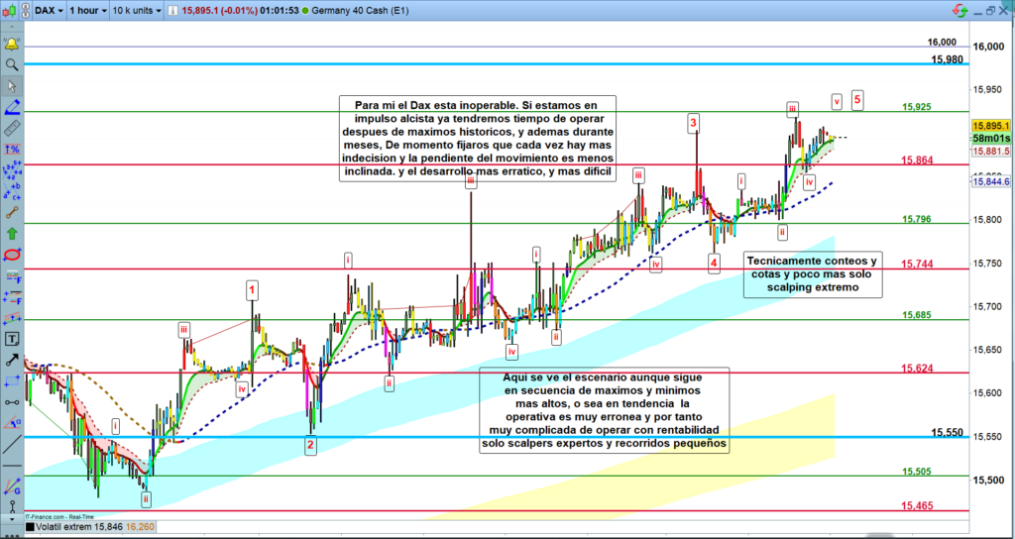Click the 15,895.1 current price label

tap(991, 126)
